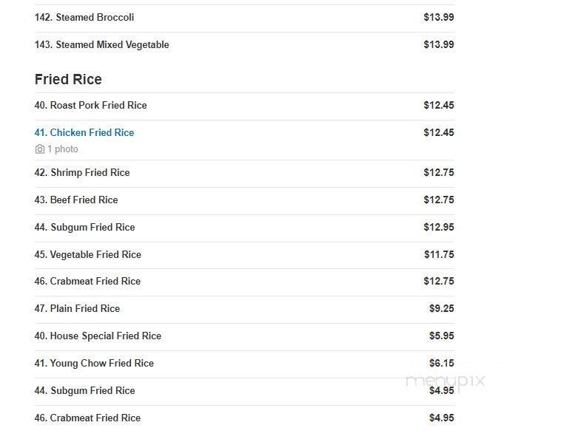Select 143. Steamed Mixed Vegetable item
This screenshot has height=442, width=578.
point(244,46)
